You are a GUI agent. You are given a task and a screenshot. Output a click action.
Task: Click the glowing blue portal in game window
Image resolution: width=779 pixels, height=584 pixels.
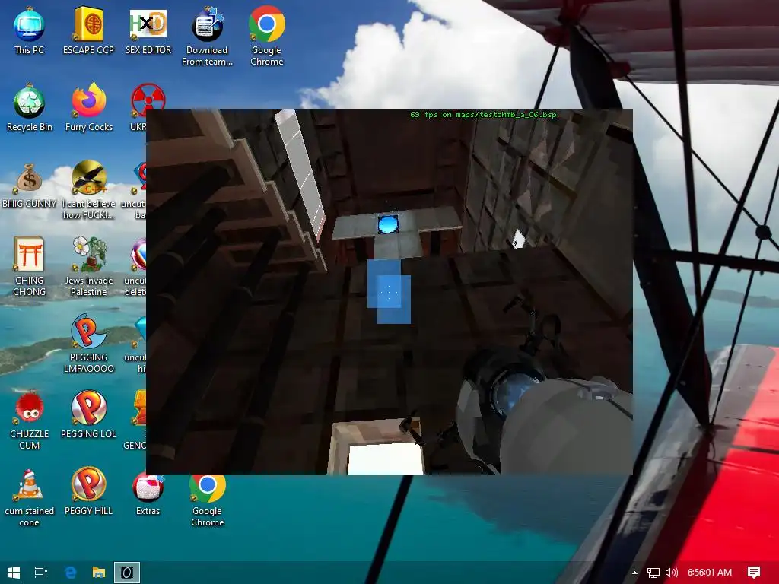pyautogui.click(x=388, y=224)
